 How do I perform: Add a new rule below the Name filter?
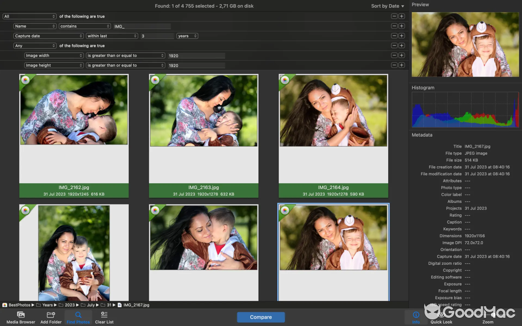(402, 26)
